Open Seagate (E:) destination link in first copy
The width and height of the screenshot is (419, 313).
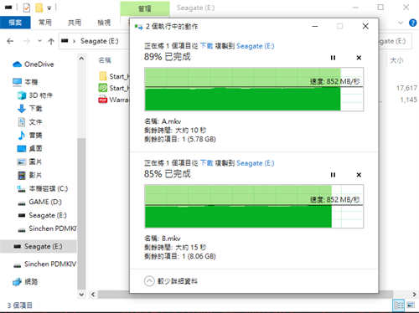pyautogui.click(x=256, y=46)
